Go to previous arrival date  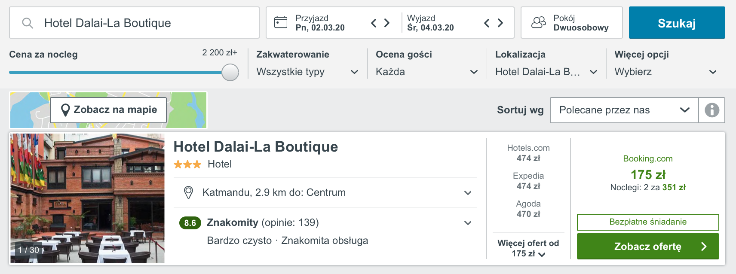click(374, 23)
